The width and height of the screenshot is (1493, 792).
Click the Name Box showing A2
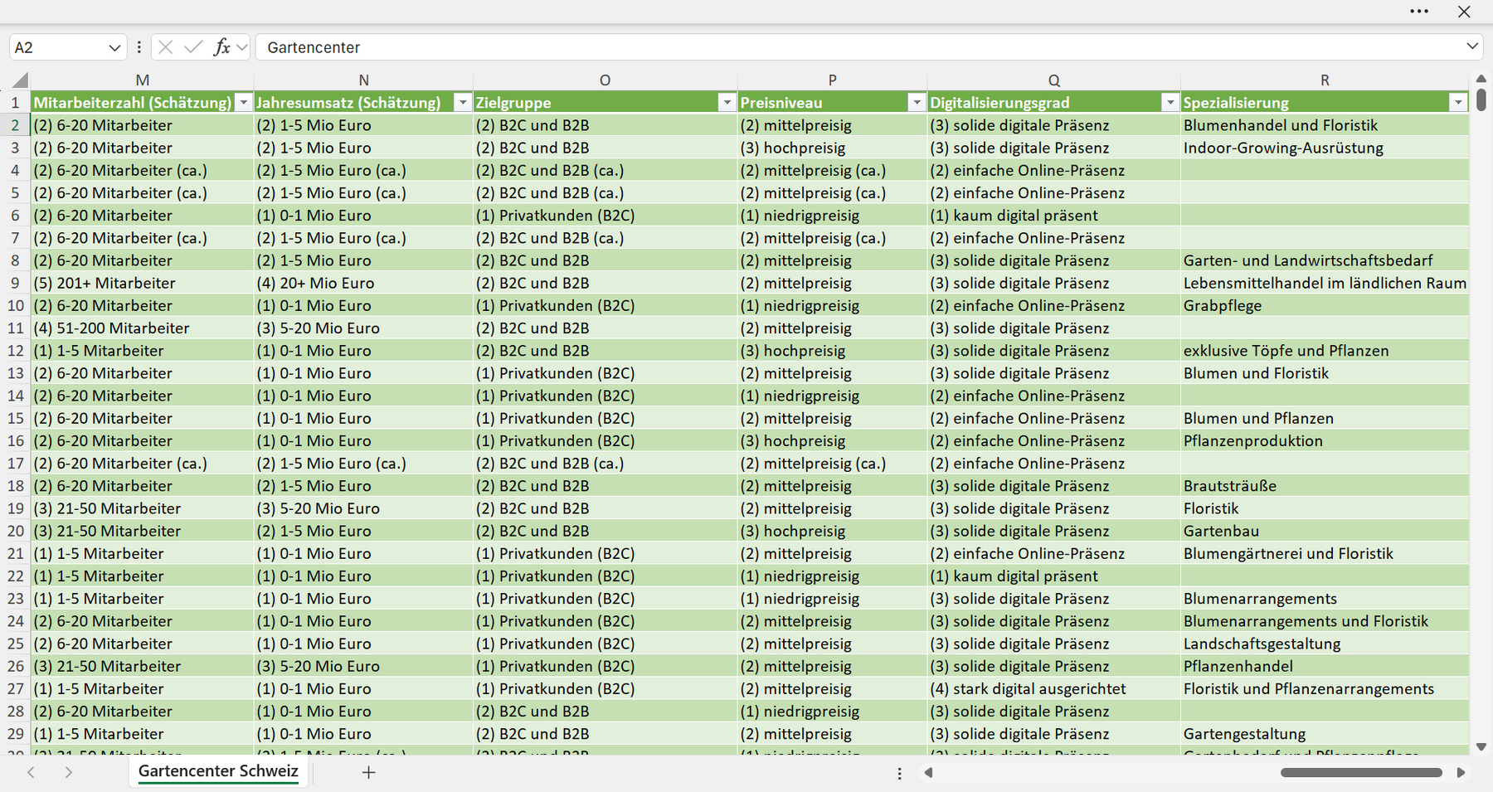[x=56, y=47]
